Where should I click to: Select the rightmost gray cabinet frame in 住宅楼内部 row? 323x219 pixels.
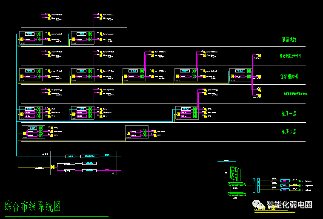pyautogui.click(x=241, y=75)
